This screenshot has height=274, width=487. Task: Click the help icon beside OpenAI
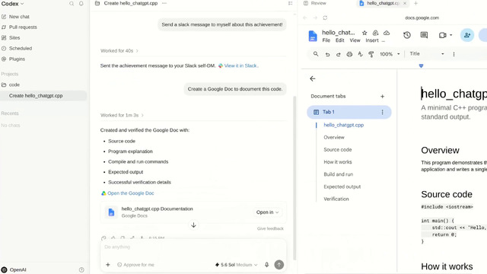[x=81, y=269]
